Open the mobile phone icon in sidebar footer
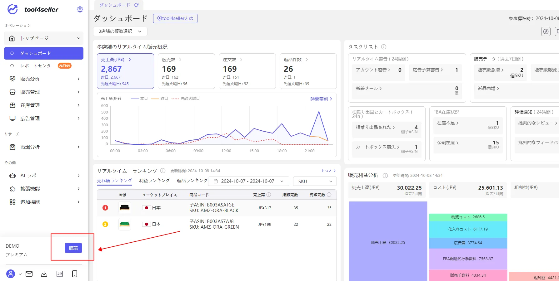Image resolution: width=559 pixels, height=281 pixels. pos(75,274)
